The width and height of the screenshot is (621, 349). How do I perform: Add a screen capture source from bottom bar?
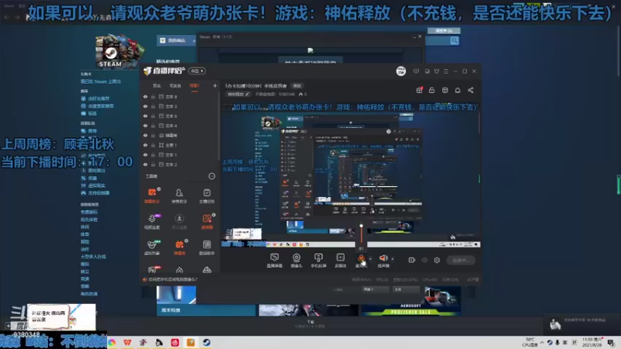[x=274, y=260]
